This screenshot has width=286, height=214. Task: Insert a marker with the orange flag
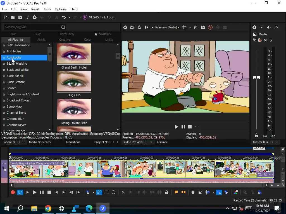tap(176, 192)
